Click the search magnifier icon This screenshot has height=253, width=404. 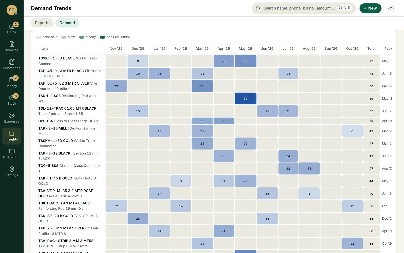tap(258, 8)
